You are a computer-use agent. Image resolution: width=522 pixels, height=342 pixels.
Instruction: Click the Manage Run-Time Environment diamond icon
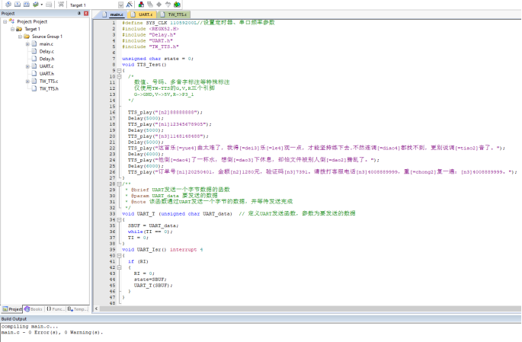pos(159,5)
